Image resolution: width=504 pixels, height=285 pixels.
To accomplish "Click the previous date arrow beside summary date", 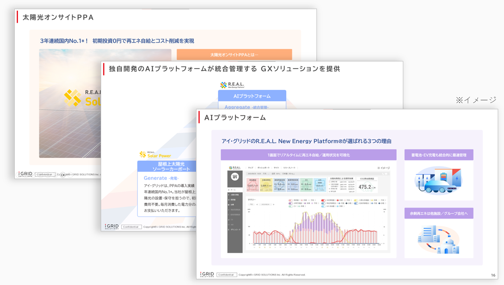I will [x=257, y=204].
